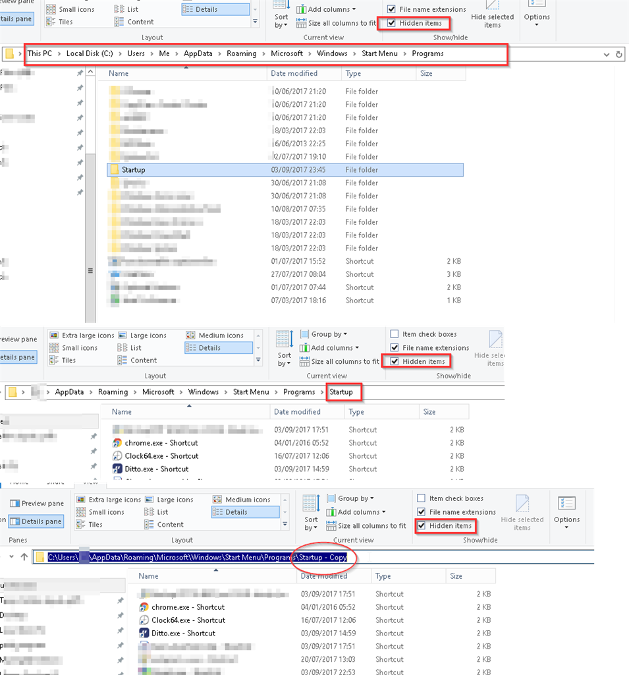Open the Add columns dropdown in top ribbon
629x675 pixels.
point(327,9)
